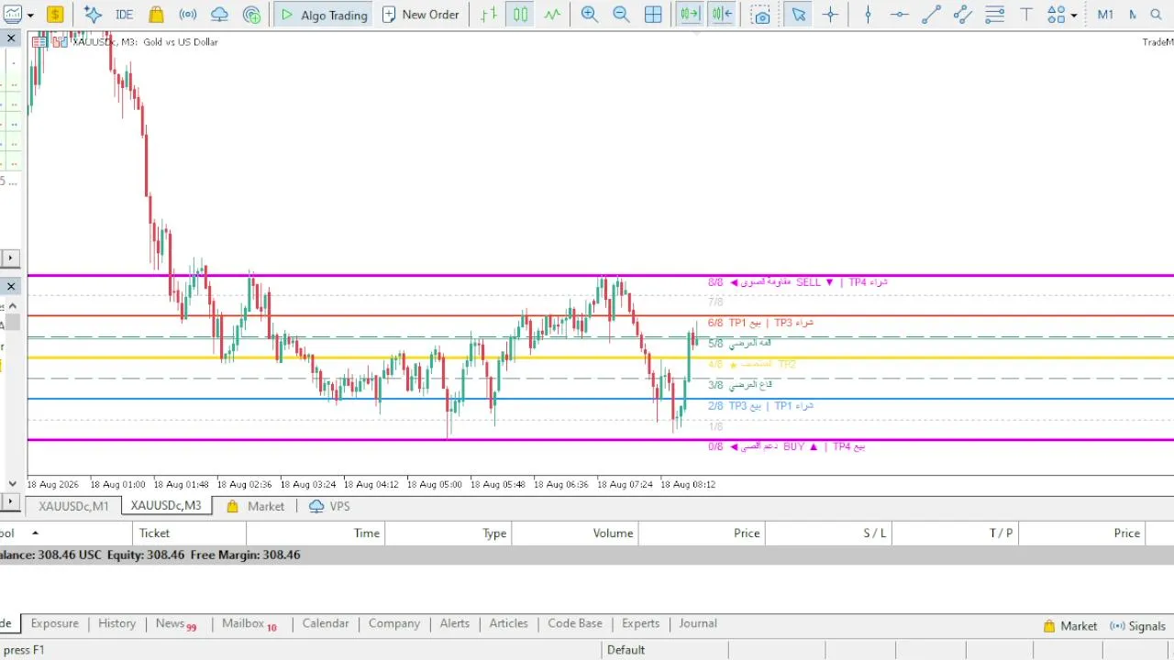Click the Default profile in status bar

click(626, 650)
